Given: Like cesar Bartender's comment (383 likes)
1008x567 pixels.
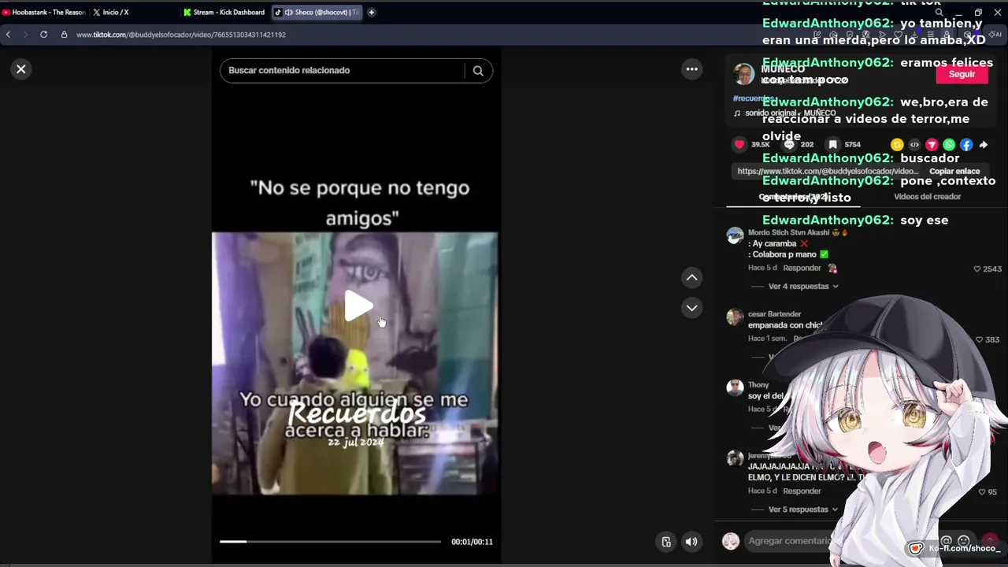Looking at the screenshot, I should 980,340.
